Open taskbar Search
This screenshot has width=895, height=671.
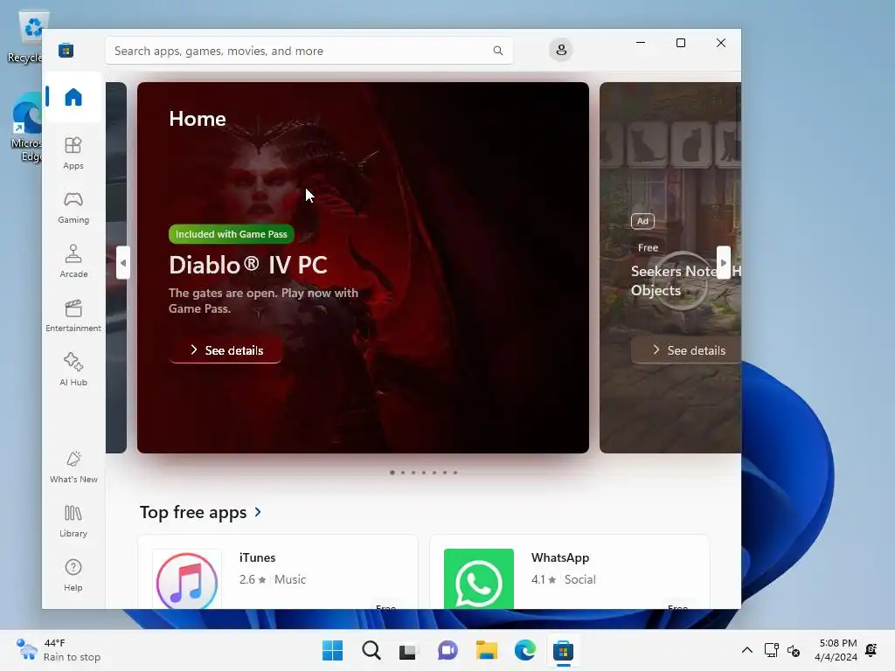(371, 650)
